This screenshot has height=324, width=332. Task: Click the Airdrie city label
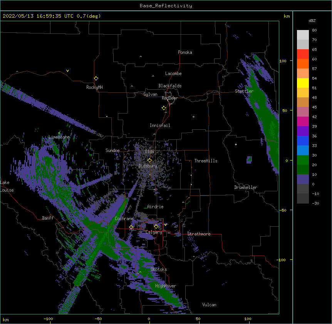[x=156, y=207]
